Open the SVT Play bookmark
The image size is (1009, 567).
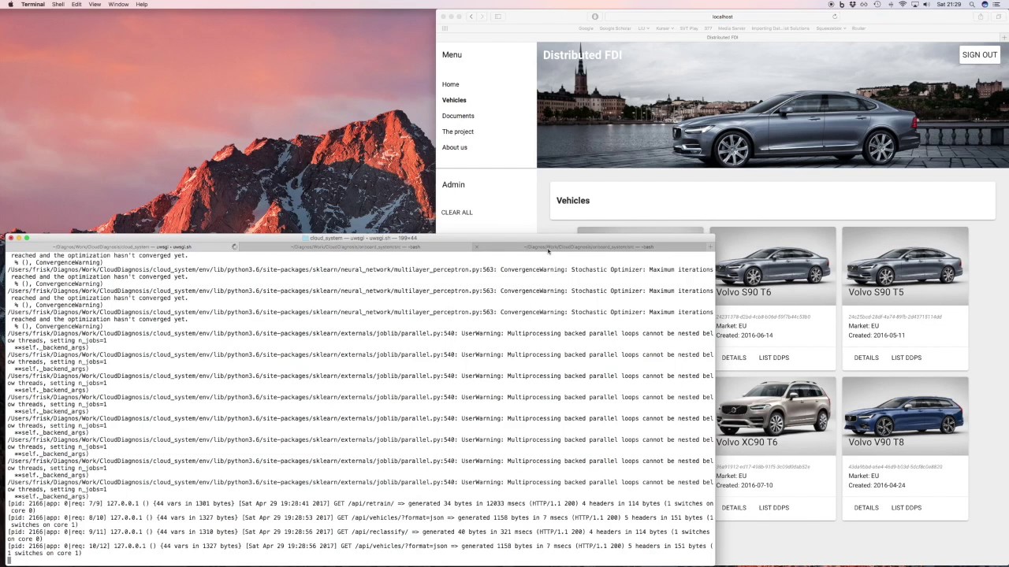pyautogui.click(x=688, y=28)
